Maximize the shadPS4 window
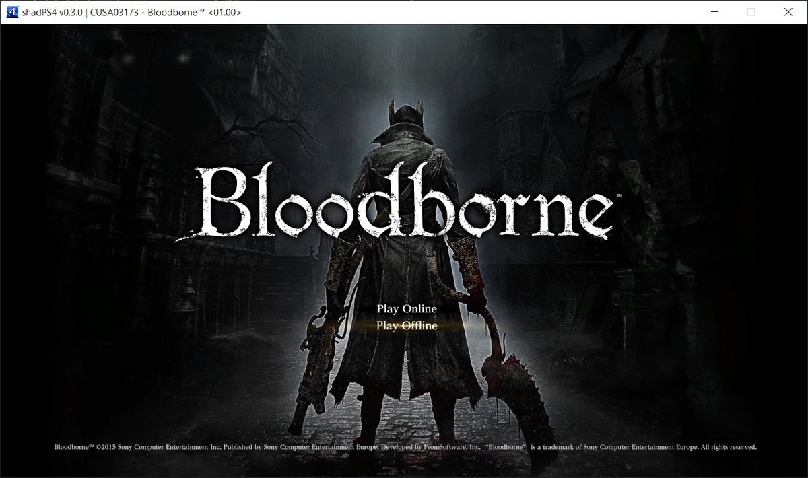 751,12
